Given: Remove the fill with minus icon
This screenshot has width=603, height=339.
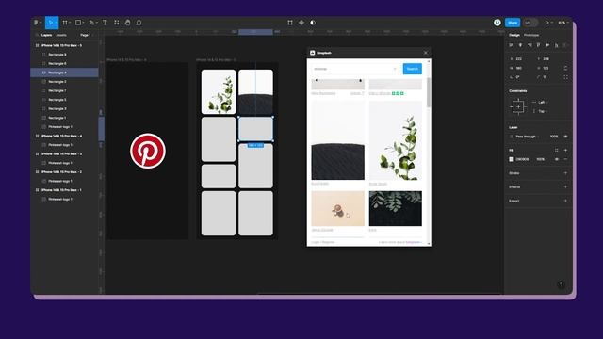Looking at the screenshot, I should 565,159.
